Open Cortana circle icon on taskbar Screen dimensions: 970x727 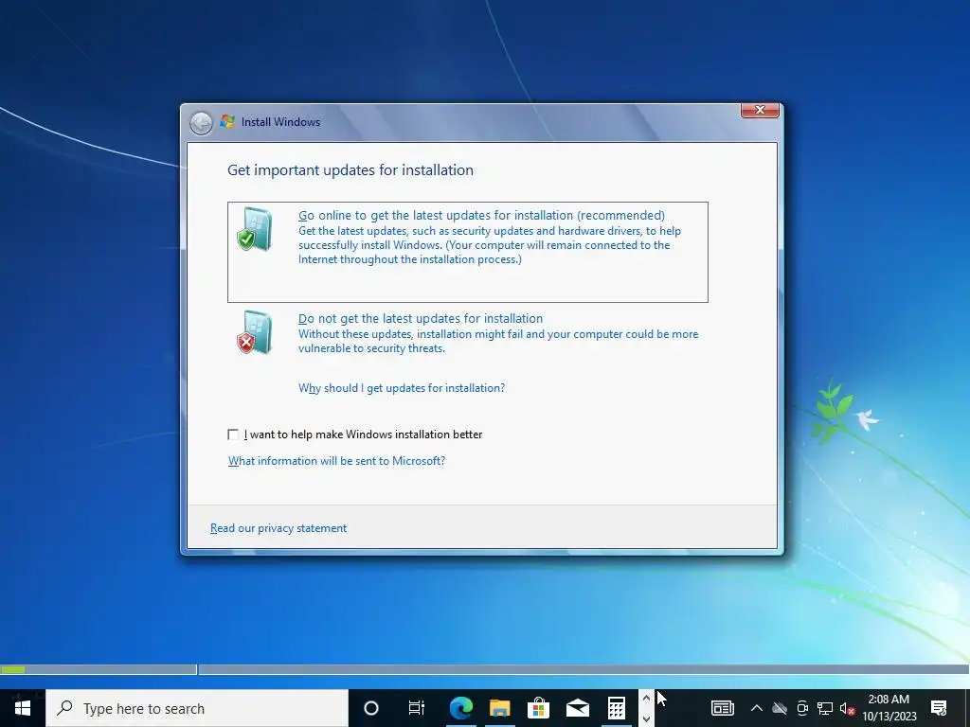click(x=371, y=708)
